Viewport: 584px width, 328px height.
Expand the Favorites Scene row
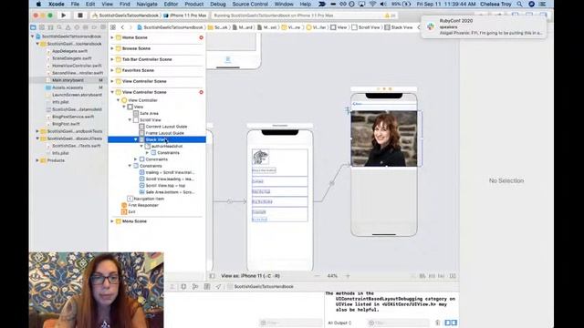pos(112,70)
